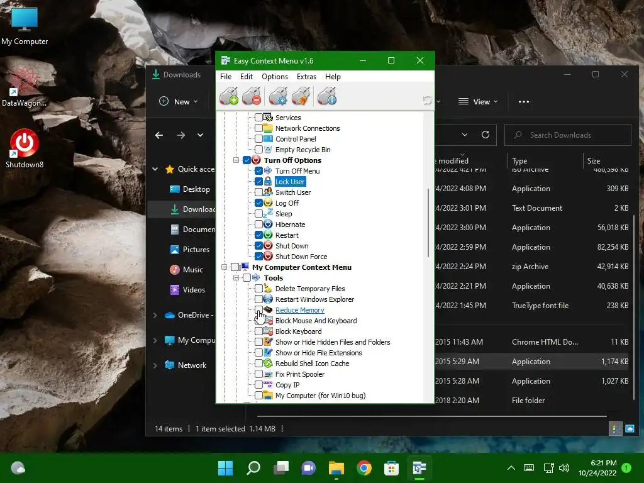Image resolution: width=644 pixels, height=483 pixels.
Task: Enable the Sleep checkbox
Action: (x=258, y=214)
